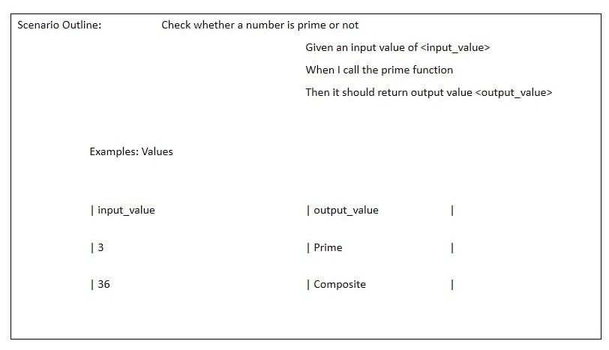Click the "Scenario Outline:" label
609x350 pixels.
click(x=59, y=25)
